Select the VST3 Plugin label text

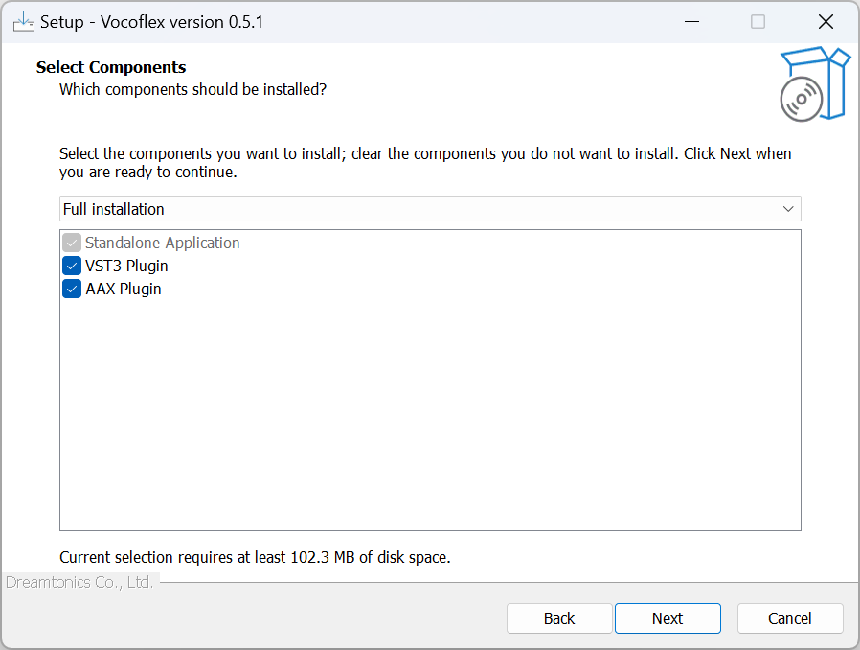[x=126, y=267]
